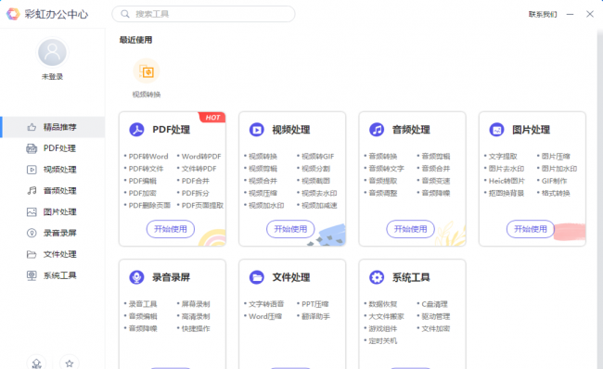The width and height of the screenshot is (603, 369).
Task: Open C盘清理
Action: (x=434, y=304)
